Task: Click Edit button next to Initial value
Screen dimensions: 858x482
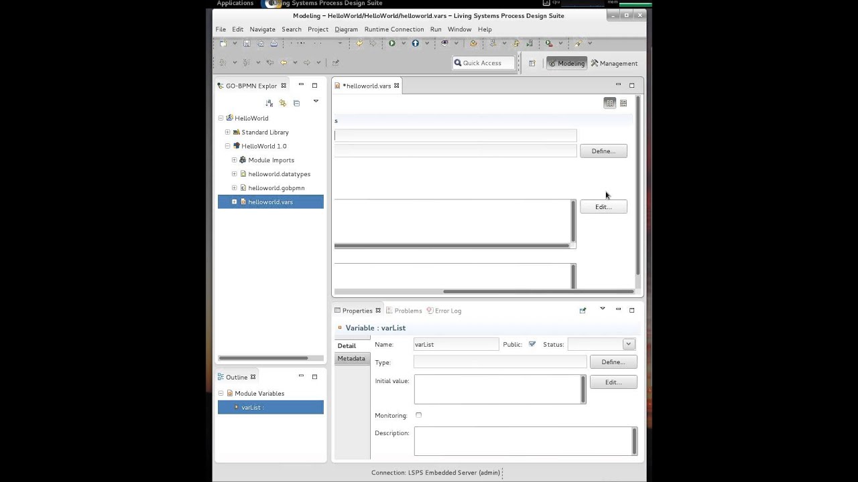Action: [613, 382]
